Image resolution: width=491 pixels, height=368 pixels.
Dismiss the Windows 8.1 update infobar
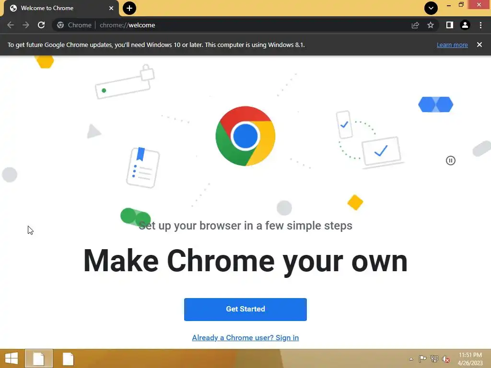(x=479, y=45)
